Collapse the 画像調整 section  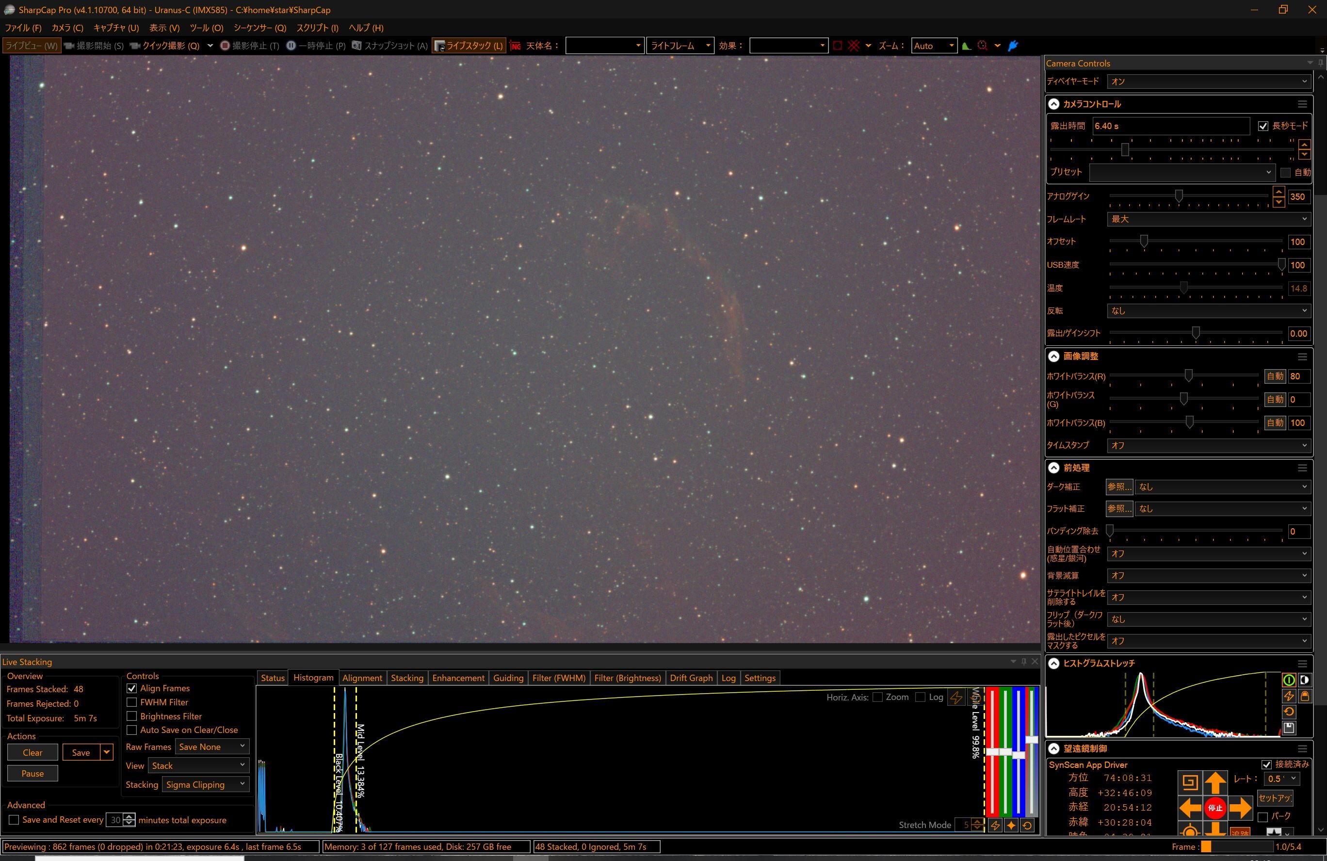(1054, 357)
